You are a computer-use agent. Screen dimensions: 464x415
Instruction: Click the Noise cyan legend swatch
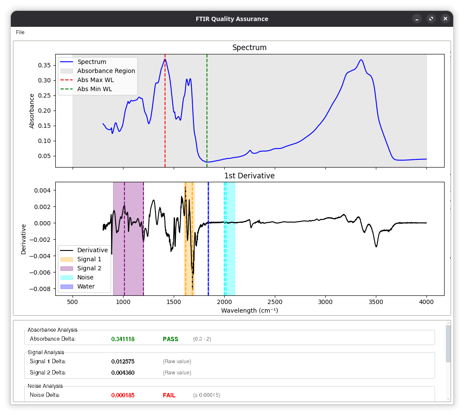(67, 278)
